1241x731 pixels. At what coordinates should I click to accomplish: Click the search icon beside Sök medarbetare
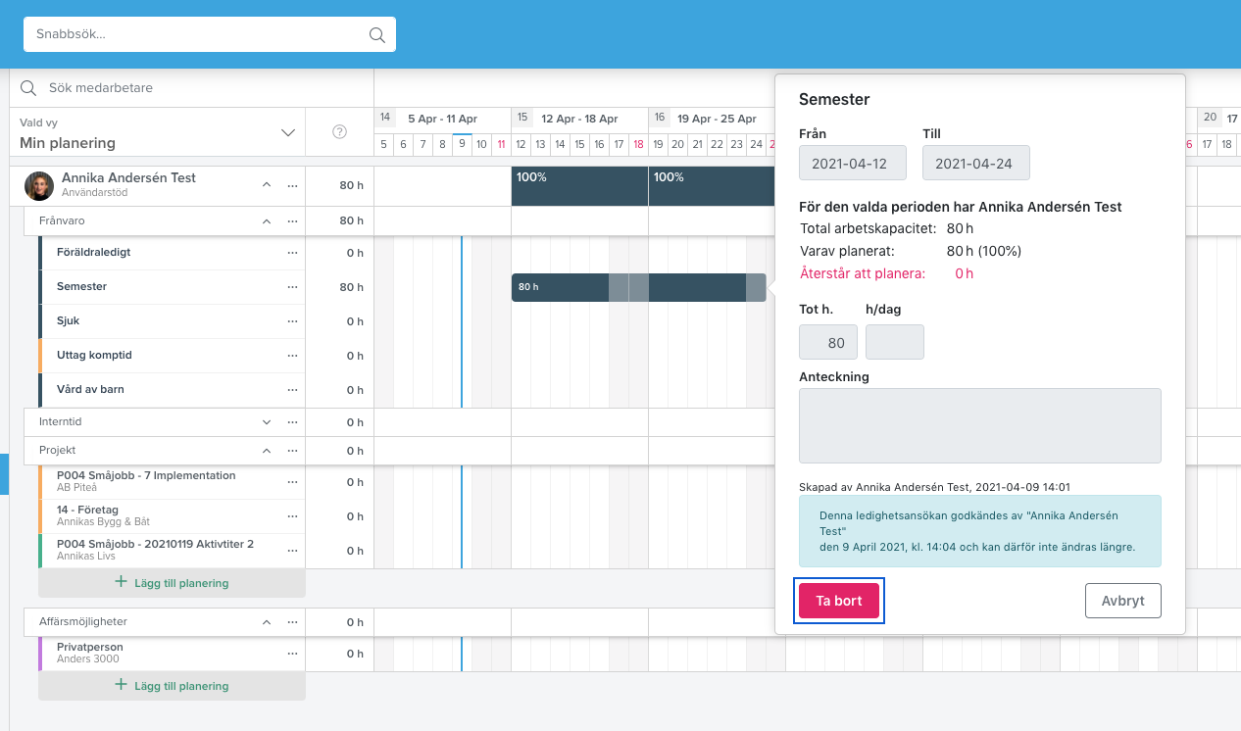(x=28, y=88)
